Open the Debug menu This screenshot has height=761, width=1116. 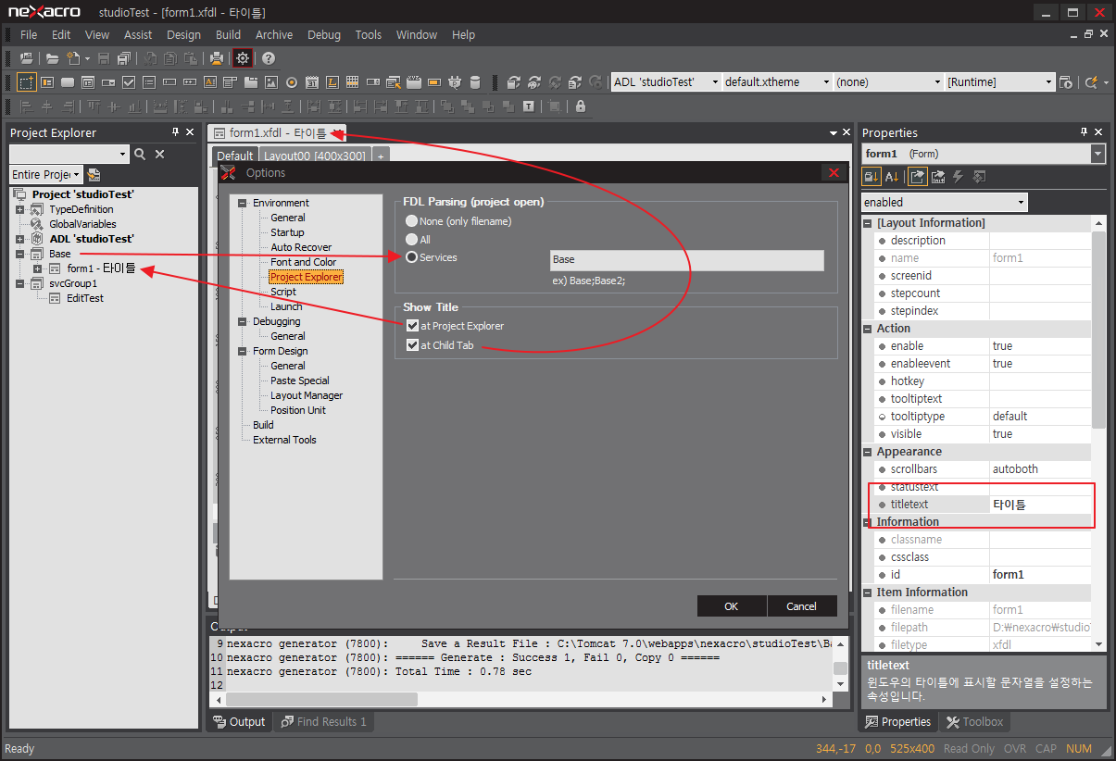click(324, 34)
